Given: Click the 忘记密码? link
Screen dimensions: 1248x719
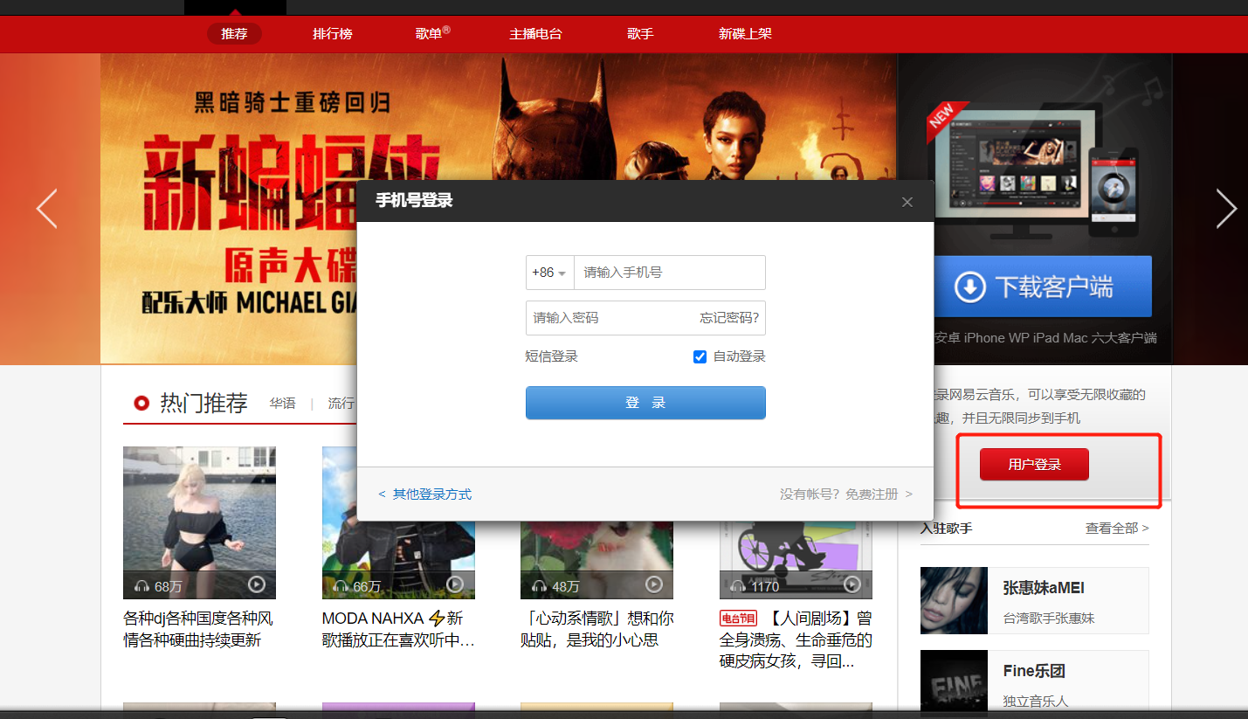Looking at the screenshot, I should pyautogui.click(x=729, y=318).
